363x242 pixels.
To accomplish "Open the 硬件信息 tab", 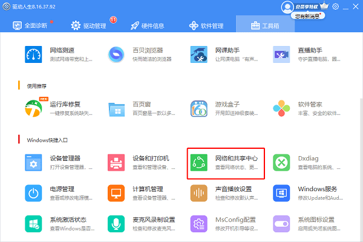I will click(x=148, y=25).
